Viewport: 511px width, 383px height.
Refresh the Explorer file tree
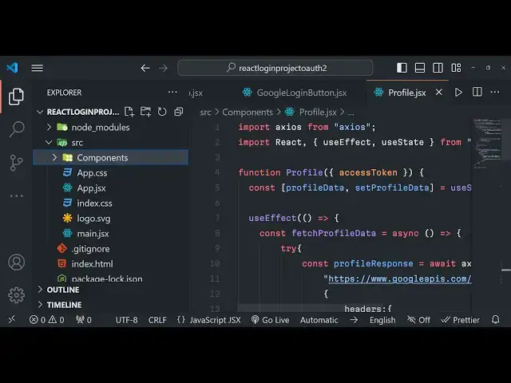[x=162, y=112]
